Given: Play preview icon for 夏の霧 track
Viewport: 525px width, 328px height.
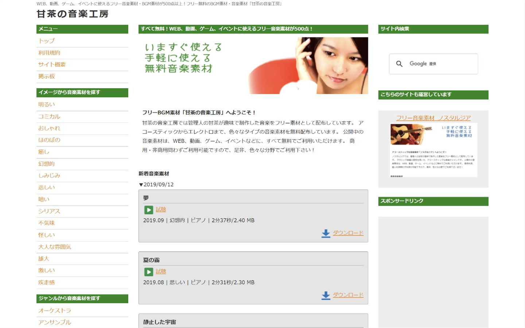Looking at the screenshot, I should pos(149,272).
